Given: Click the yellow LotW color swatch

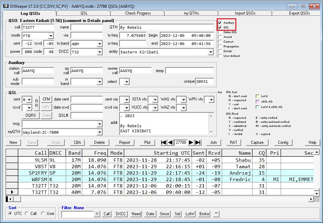Looking at the screenshot, I should (258, 96).
